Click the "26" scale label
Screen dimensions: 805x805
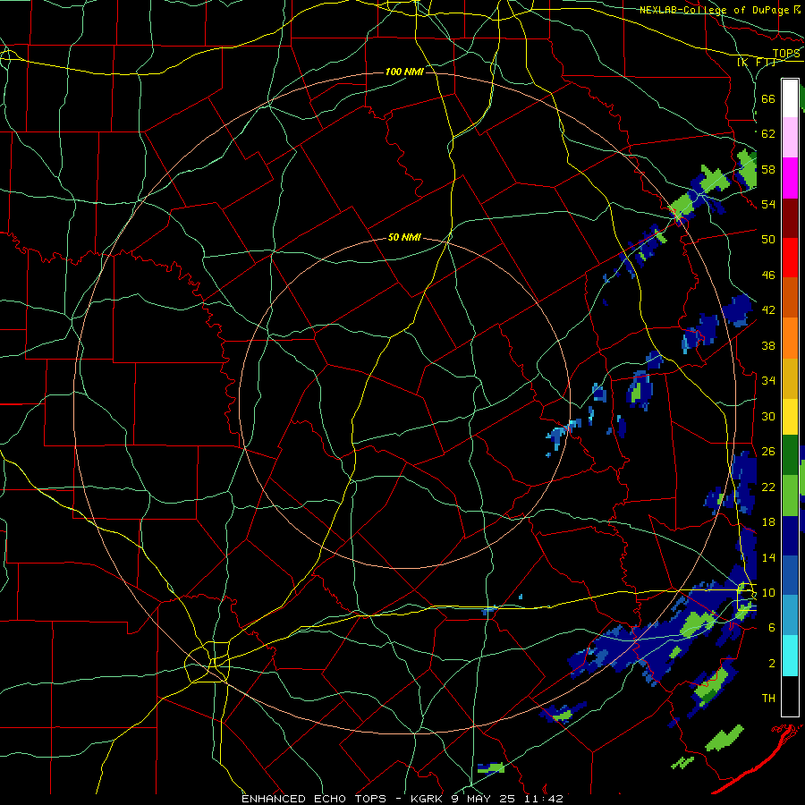(768, 452)
